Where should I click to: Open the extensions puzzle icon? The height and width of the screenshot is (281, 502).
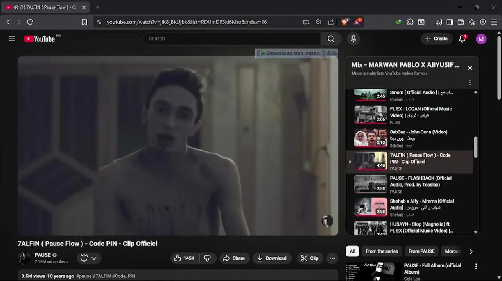click(410, 22)
